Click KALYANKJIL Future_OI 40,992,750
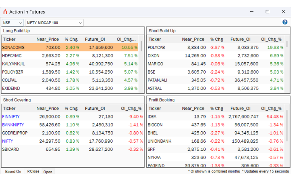The width and height of the screenshot is (291, 181). [x=101, y=64]
